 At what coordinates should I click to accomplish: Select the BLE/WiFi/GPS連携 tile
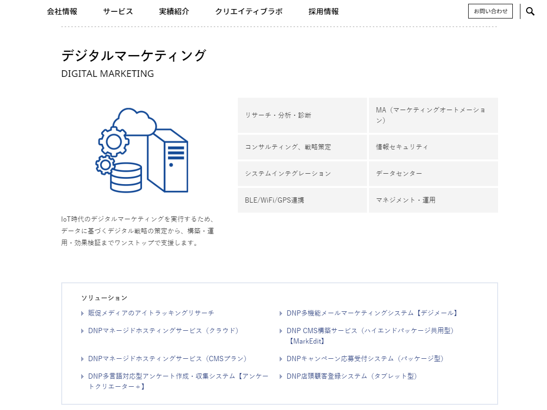coord(302,200)
